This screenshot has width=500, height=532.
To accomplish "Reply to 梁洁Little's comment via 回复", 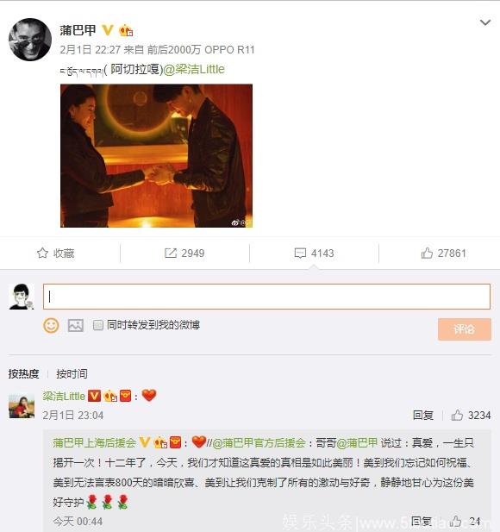I will [423, 415].
